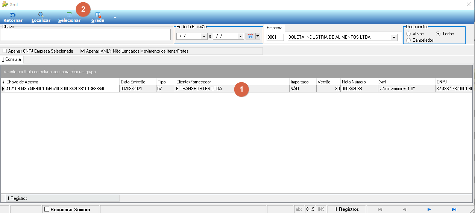Screen dimensions: 475x213
Task: Click the Tipo column header
Action: click(165, 82)
